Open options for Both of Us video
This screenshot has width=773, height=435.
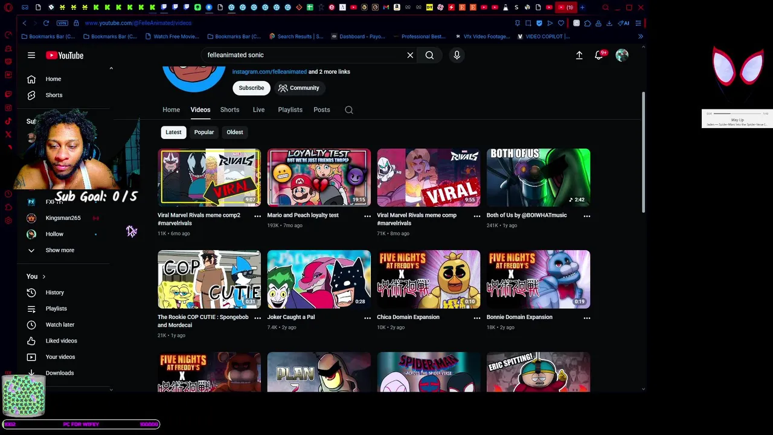586,216
